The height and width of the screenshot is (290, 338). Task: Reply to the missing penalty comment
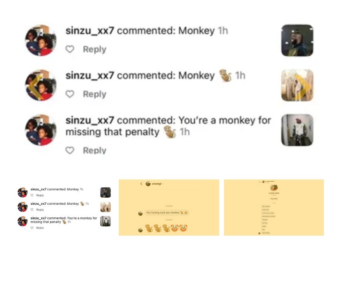[x=95, y=150]
